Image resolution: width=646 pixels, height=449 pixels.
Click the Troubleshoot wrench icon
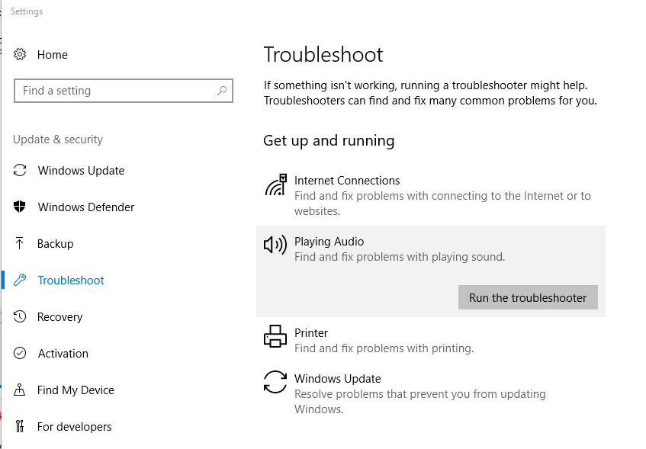click(21, 280)
